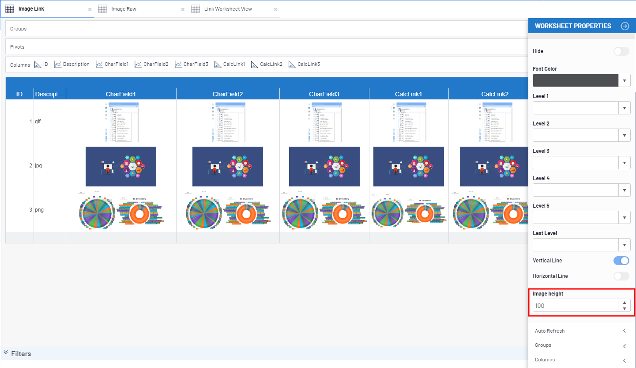Click the ID column ruler icon
Screen dimensions: 636x368
(x=38, y=64)
